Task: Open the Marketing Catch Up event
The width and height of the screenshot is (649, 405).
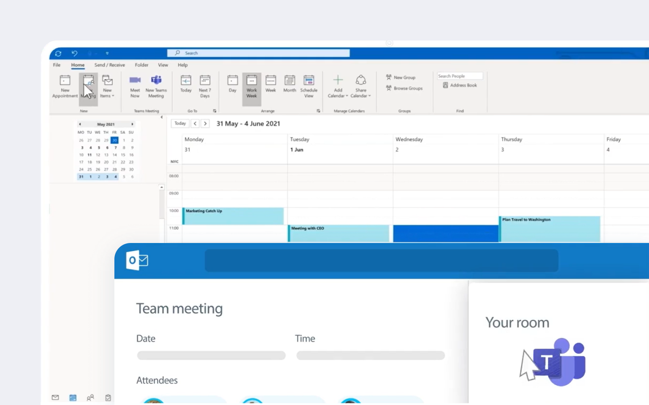Action: (x=233, y=216)
